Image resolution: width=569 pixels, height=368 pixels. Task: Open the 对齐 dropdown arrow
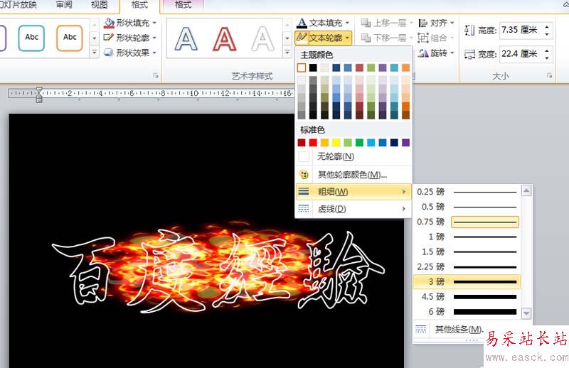[452, 23]
